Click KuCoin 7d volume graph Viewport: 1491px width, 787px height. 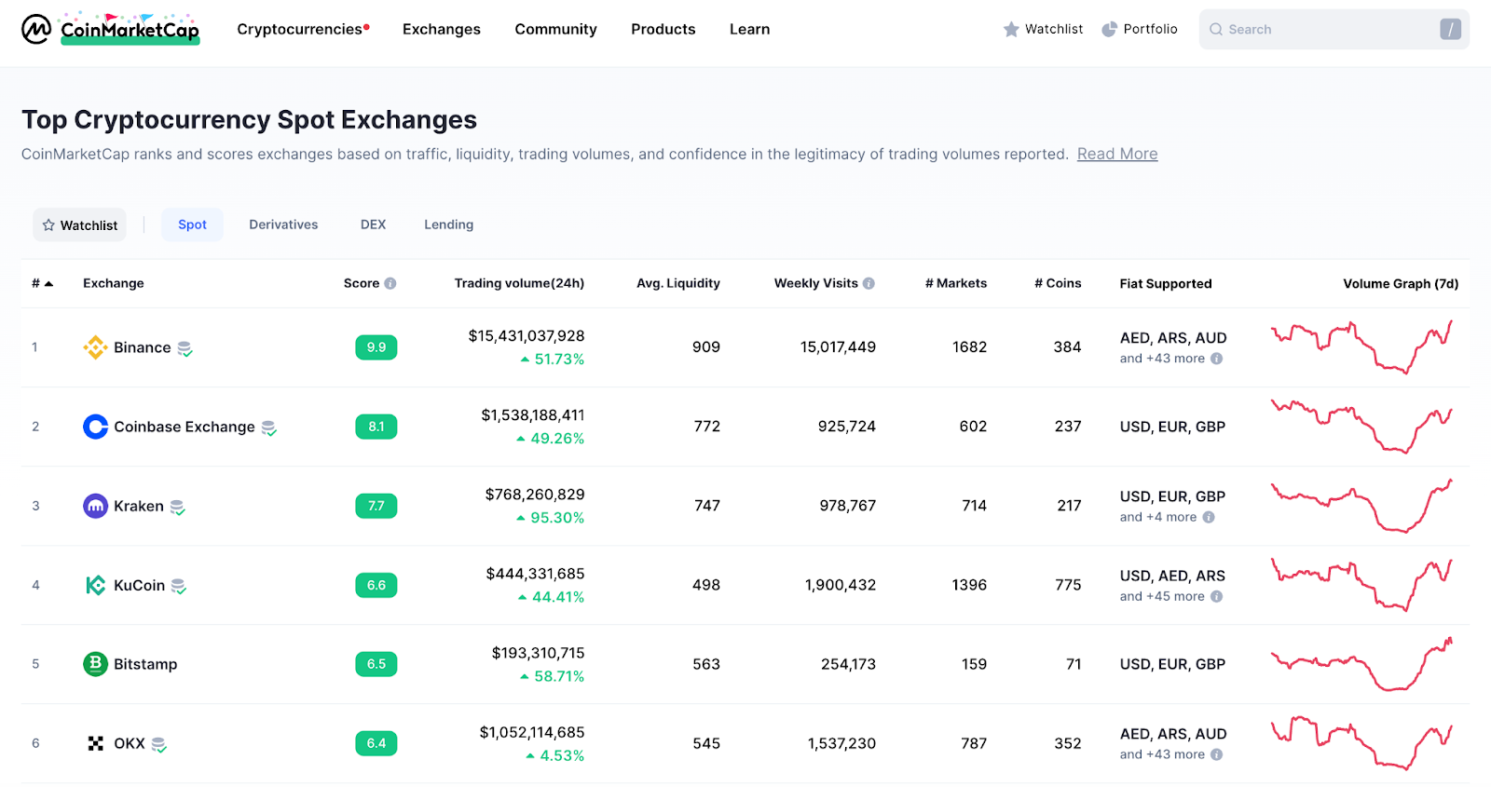pos(1361,584)
